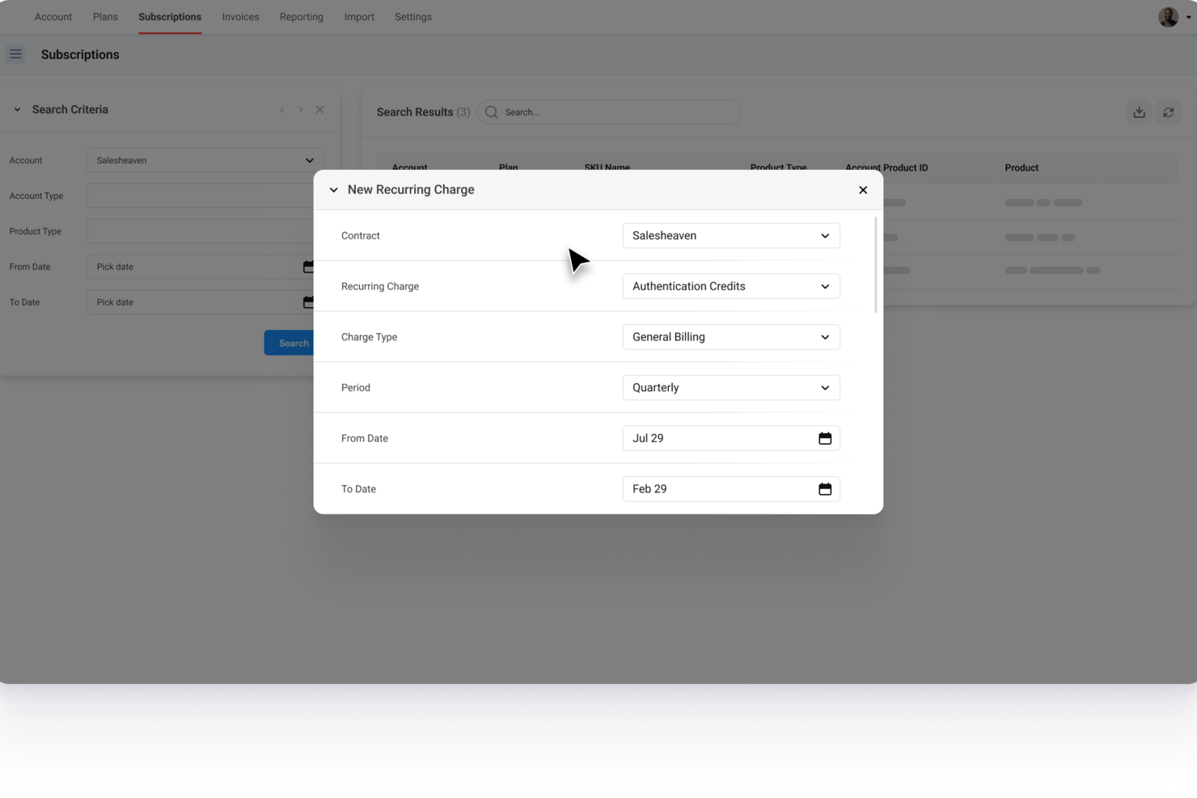Switch to the Import tab
The width and height of the screenshot is (1197, 798).
click(x=359, y=17)
